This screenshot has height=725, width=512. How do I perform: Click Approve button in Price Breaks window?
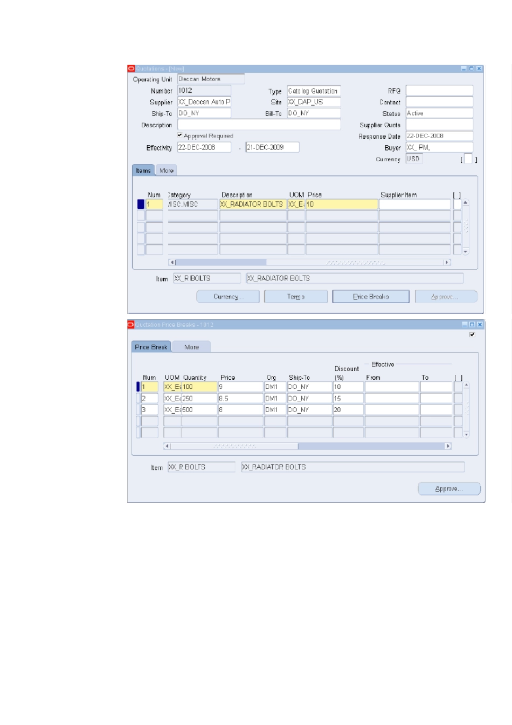tap(449, 489)
